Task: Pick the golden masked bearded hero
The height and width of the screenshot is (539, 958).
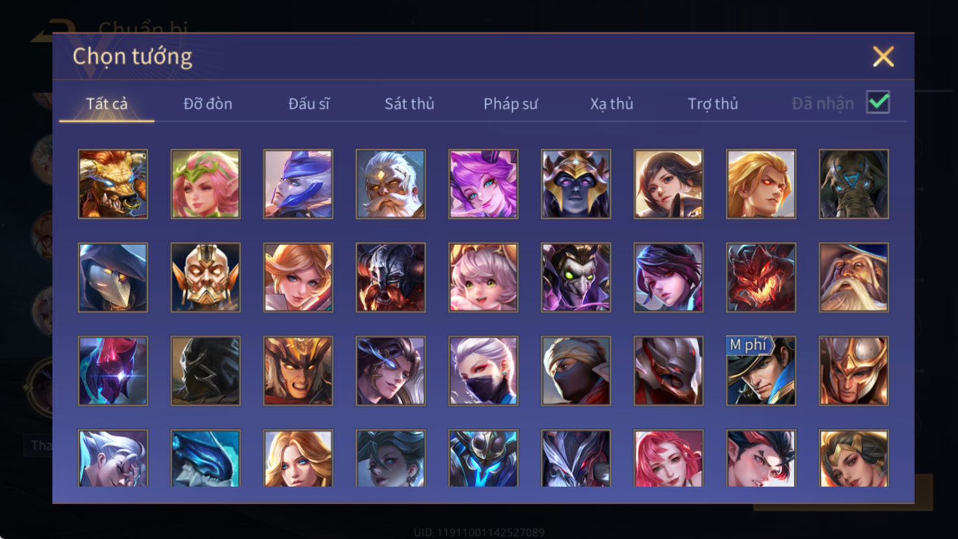Action: point(205,278)
